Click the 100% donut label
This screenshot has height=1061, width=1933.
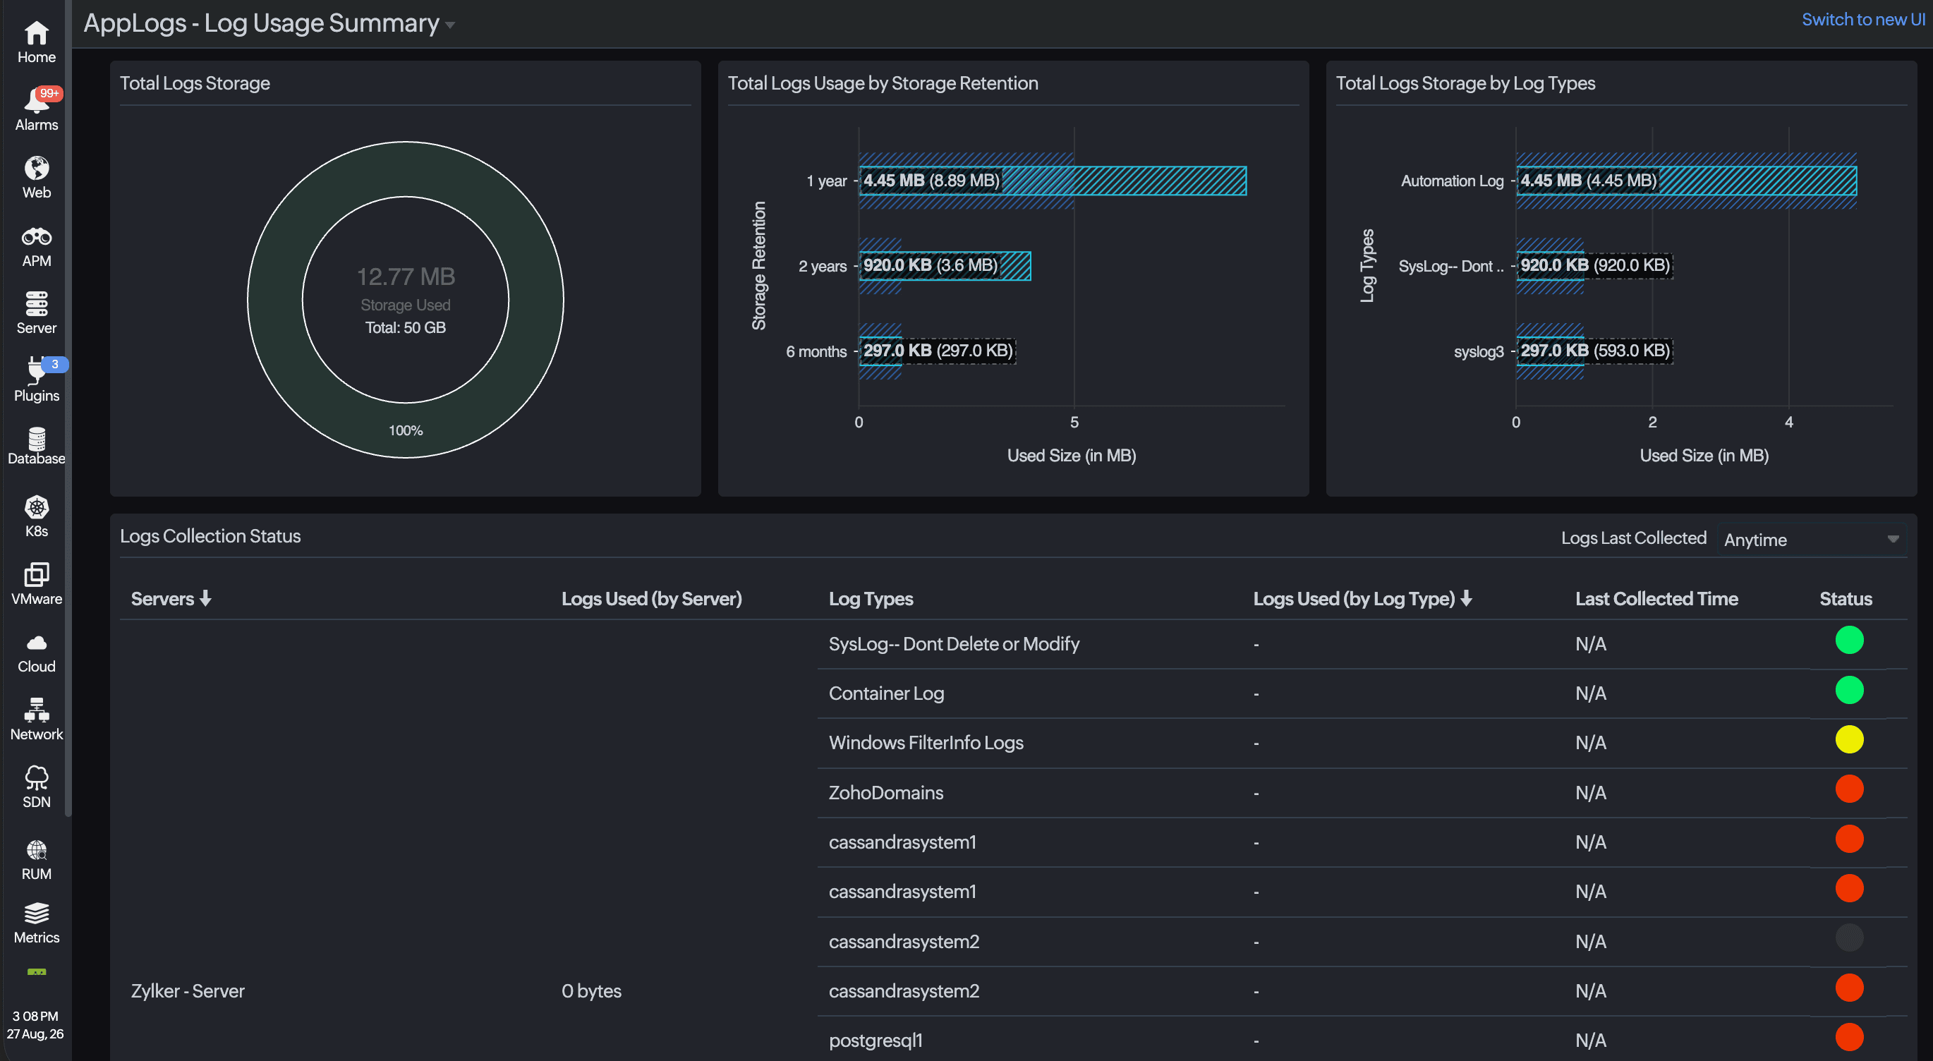[405, 431]
